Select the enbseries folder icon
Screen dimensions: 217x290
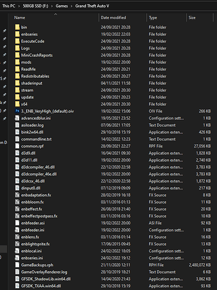tap(17, 34)
